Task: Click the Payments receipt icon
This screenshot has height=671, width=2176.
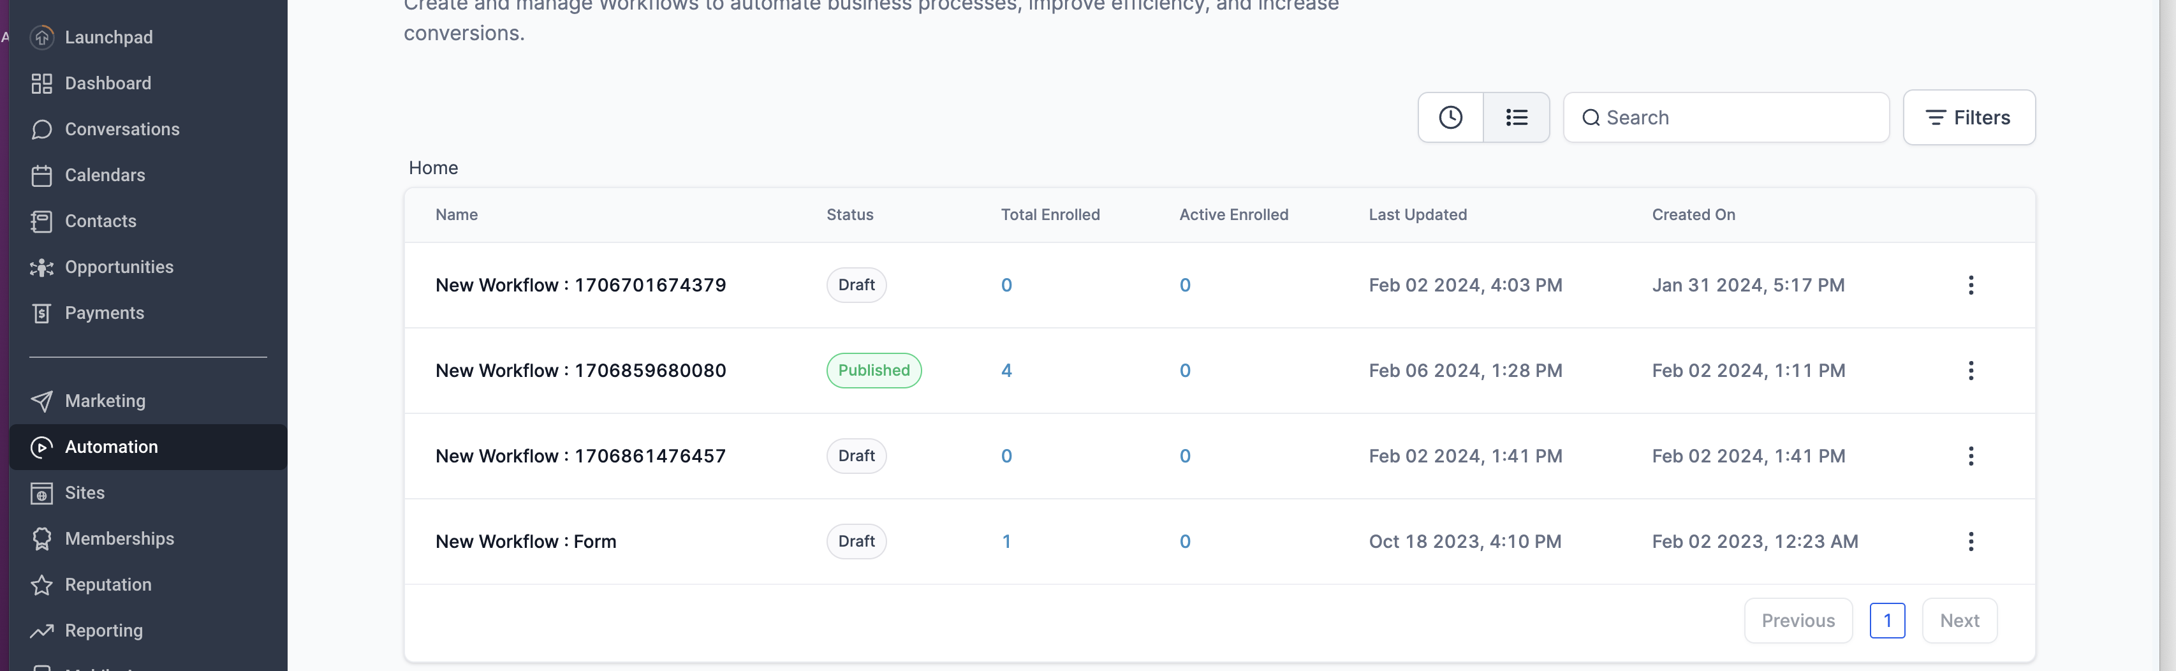Action: (x=41, y=313)
